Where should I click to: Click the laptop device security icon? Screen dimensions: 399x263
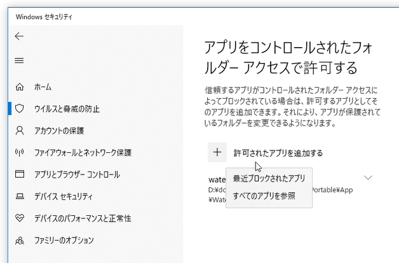(x=20, y=196)
